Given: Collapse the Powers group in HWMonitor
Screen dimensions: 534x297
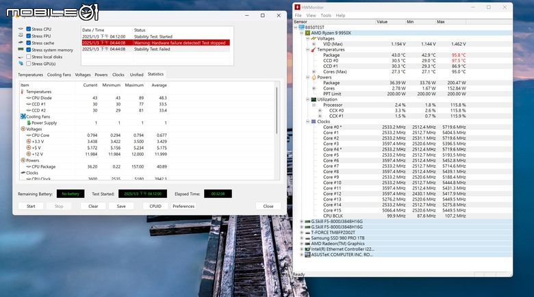Looking at the screenshot, I should click(307, 77).
